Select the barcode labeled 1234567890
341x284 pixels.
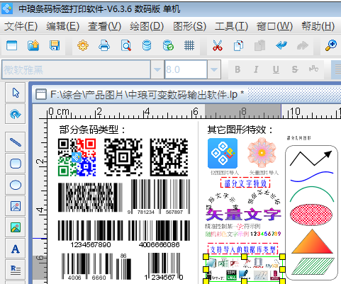coord(91,234)
